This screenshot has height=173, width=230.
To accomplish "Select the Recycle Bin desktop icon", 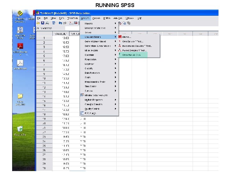I will coord(20,131).
